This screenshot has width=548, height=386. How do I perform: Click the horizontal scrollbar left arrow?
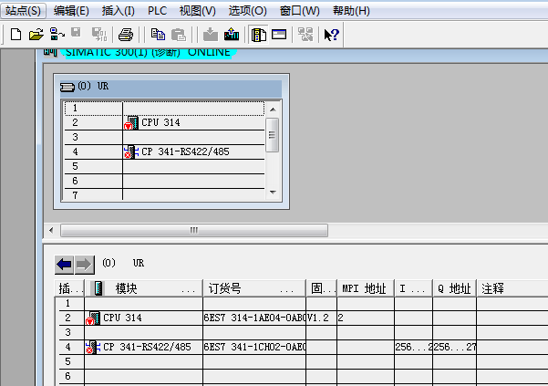[x=51, y=230]
